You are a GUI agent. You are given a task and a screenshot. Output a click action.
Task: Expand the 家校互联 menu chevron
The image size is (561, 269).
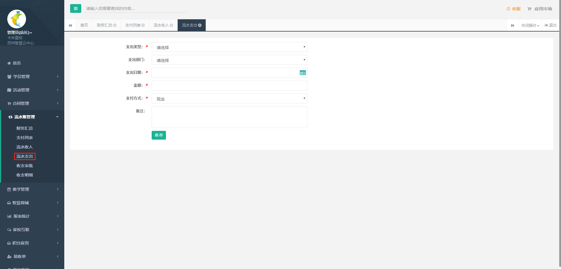pyautogui.click(x=58, y=230)
